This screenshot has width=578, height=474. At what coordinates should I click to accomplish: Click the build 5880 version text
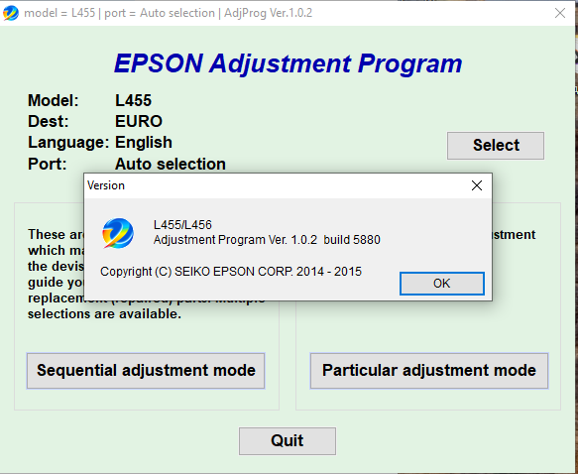point(352,240)
